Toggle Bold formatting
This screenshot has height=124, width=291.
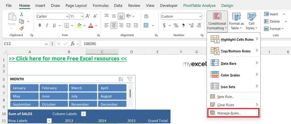(40, 25)
